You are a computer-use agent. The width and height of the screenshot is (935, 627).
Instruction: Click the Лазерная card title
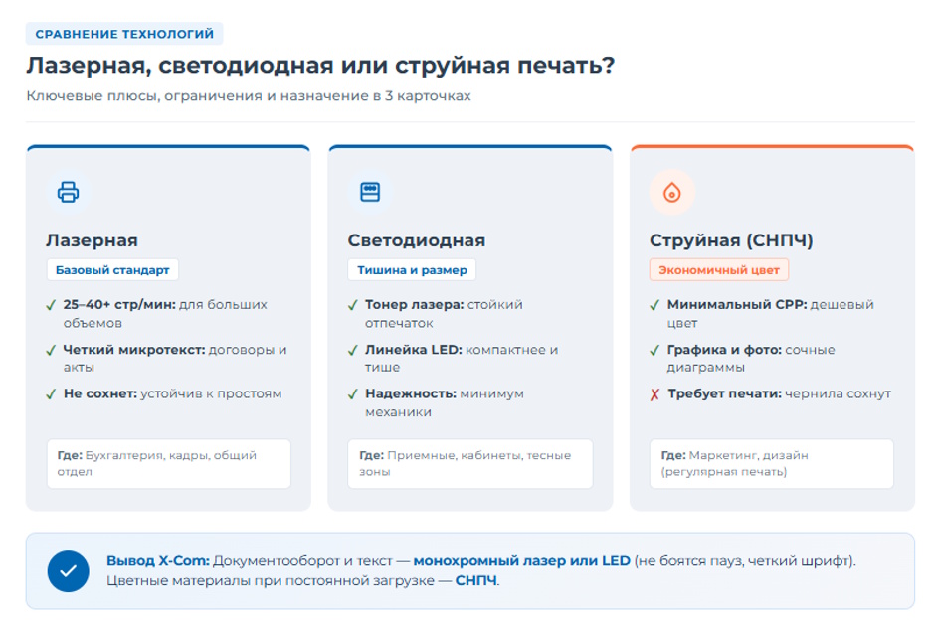92,239
